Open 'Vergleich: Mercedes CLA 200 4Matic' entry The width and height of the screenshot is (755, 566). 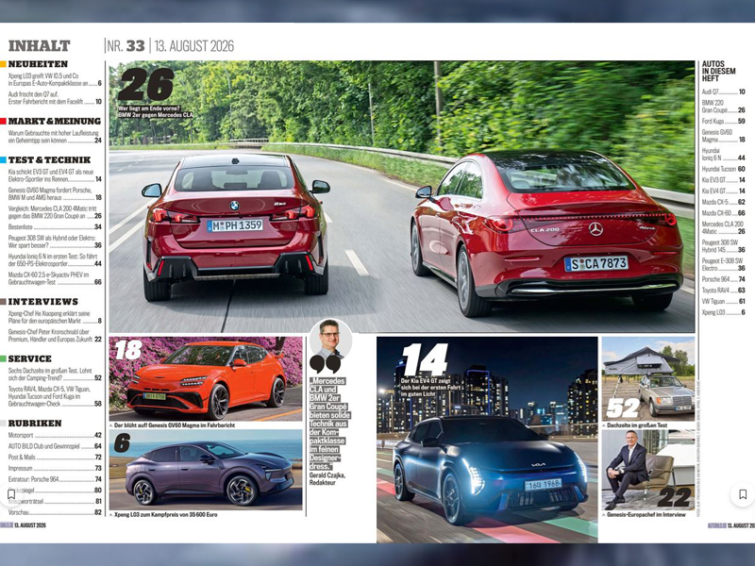55,212
